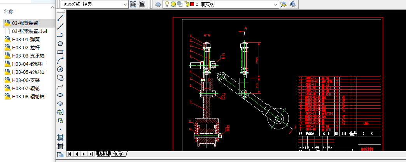Viewport: 406px width, 162px height.
Task: Go to the previous layout tab
Action: tap(77, 154)
